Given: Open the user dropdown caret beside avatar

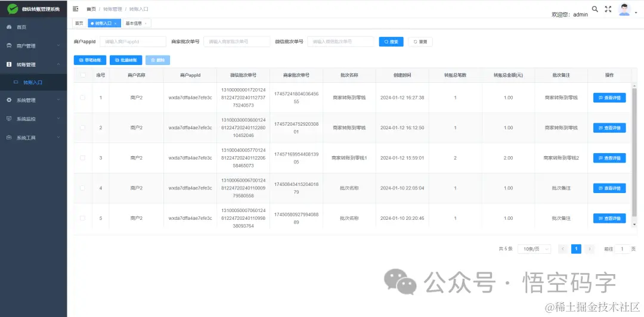Looking at the screenshot, I should coord(636,13).
